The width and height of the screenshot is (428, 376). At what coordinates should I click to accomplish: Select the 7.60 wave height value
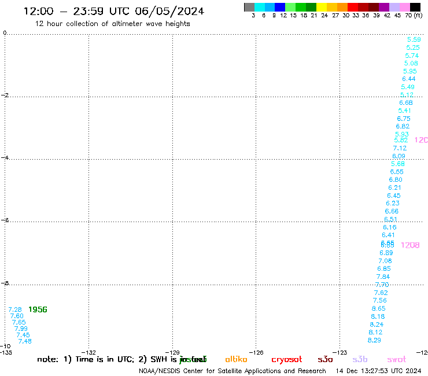tap(17, 316)
